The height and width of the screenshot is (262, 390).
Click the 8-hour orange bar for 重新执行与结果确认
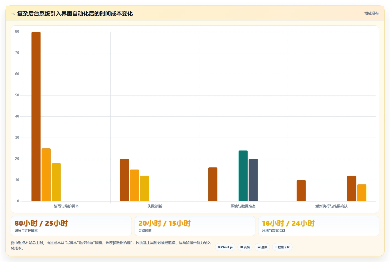click(x=362, y=193)
